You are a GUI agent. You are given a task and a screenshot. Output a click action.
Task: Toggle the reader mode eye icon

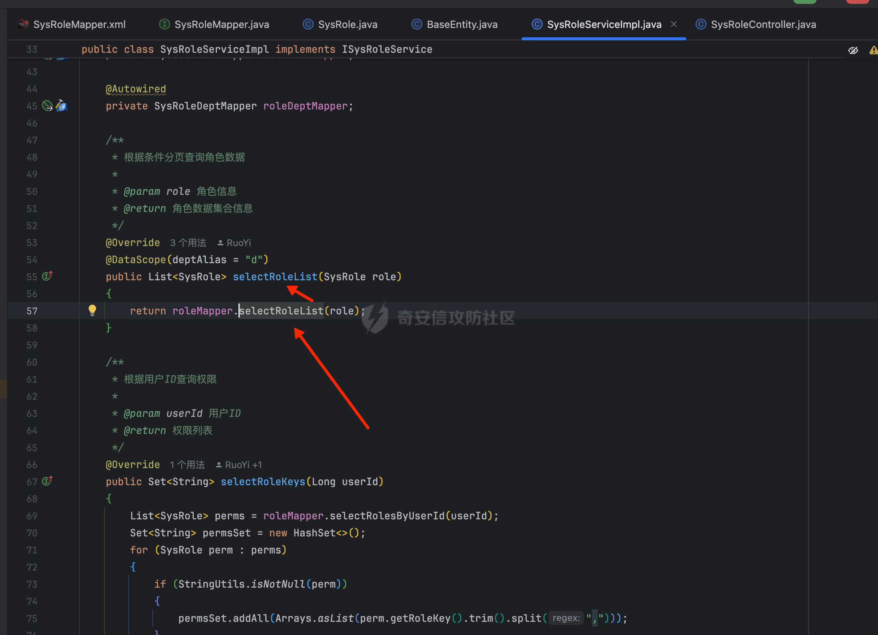point(853,50)
